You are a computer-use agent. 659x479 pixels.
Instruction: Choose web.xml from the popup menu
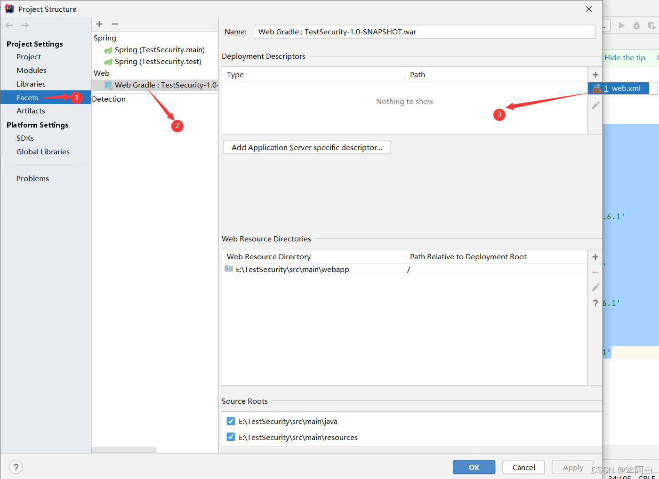(x=619, y=88)
